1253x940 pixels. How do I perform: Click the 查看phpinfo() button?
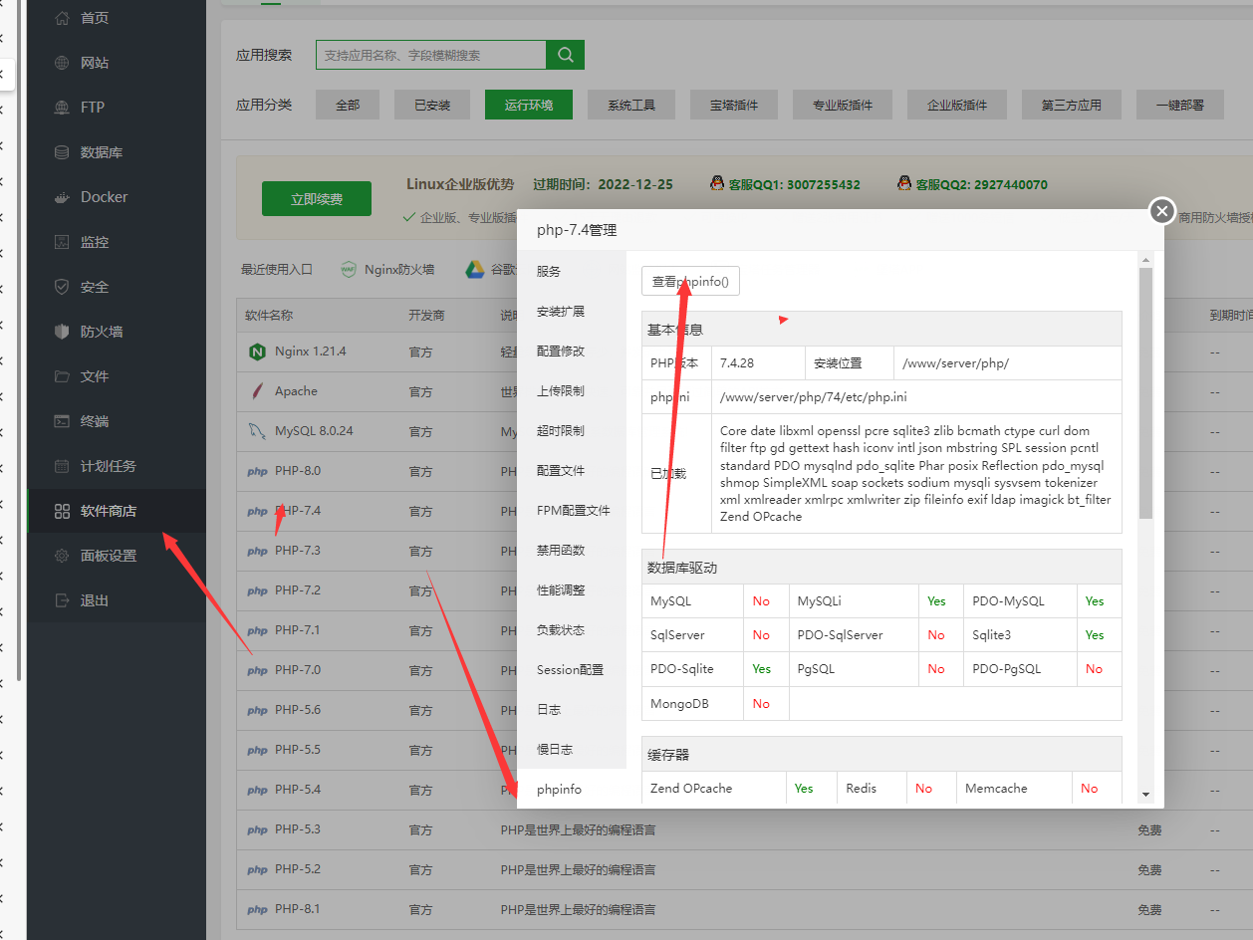tap(690, 282)
